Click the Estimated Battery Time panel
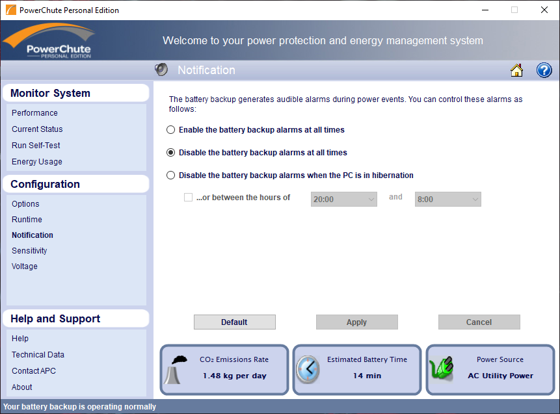This screenshot has width=560, height=414. [357, 370]
